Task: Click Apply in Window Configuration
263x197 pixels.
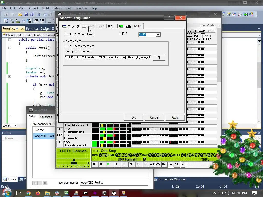Action: 175,117
